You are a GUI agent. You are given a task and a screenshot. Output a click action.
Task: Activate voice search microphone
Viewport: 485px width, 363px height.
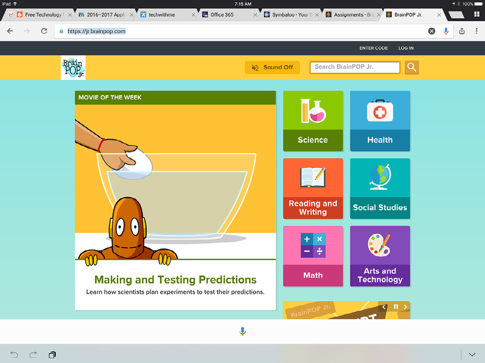[x=242, y=331]
